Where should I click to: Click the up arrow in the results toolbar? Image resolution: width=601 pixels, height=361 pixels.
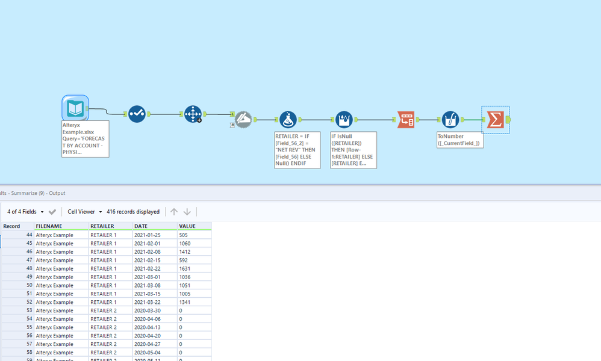173,211
